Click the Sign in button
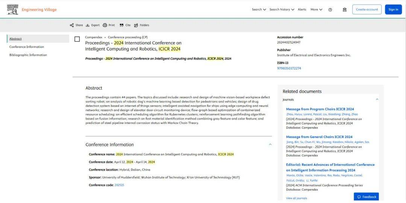Screen dimensions: 406x203 [x=393, y=9]
